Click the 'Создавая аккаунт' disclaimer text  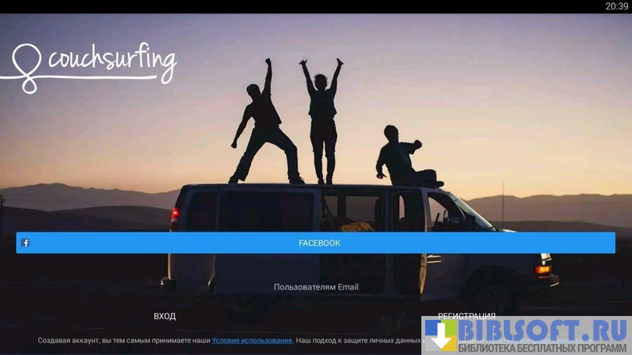pos(123,340)
